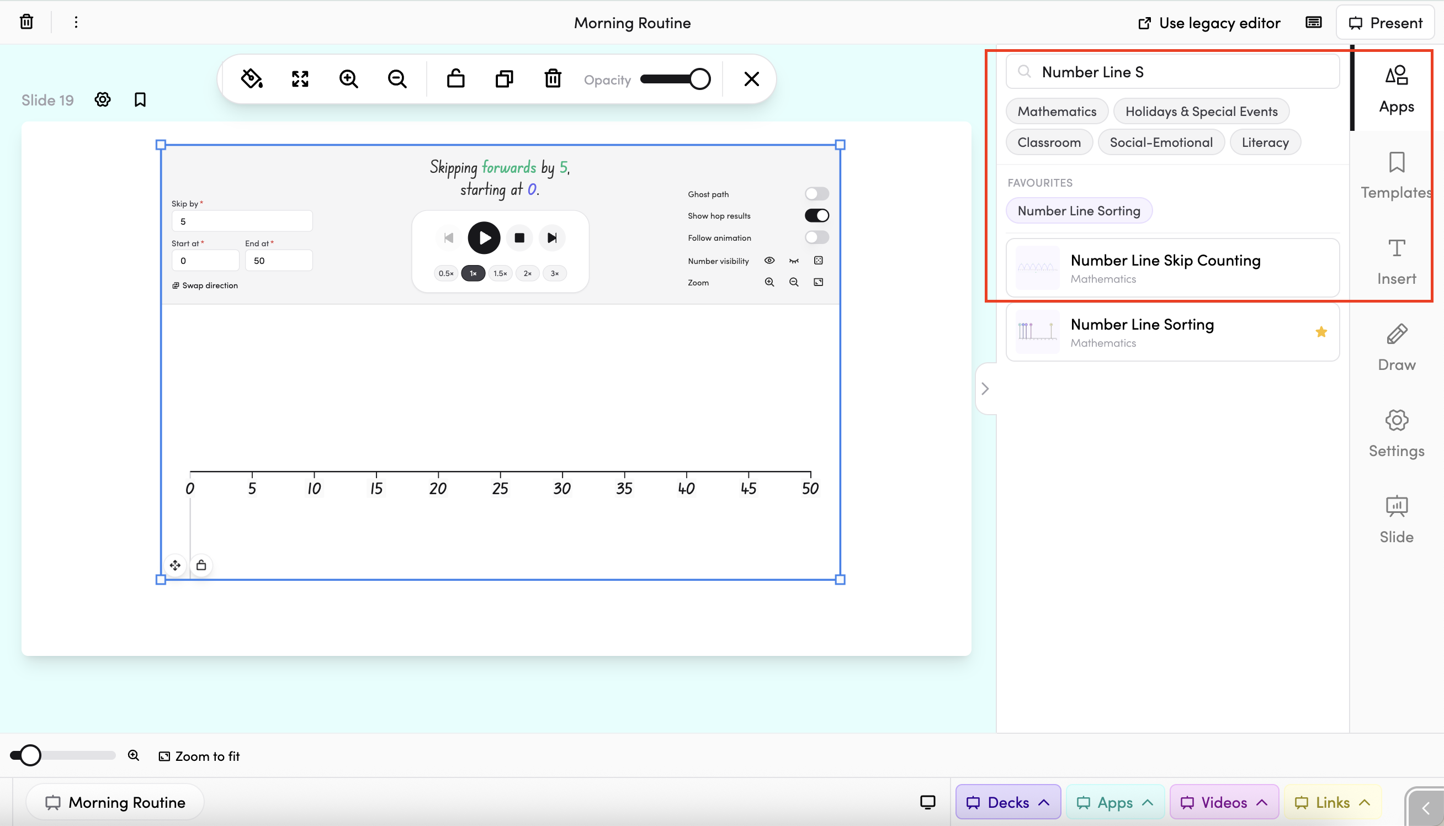Click the unlock padlock icon in toolbar
The width and height of the screenshot is (1444, 826).
(455, 79)
